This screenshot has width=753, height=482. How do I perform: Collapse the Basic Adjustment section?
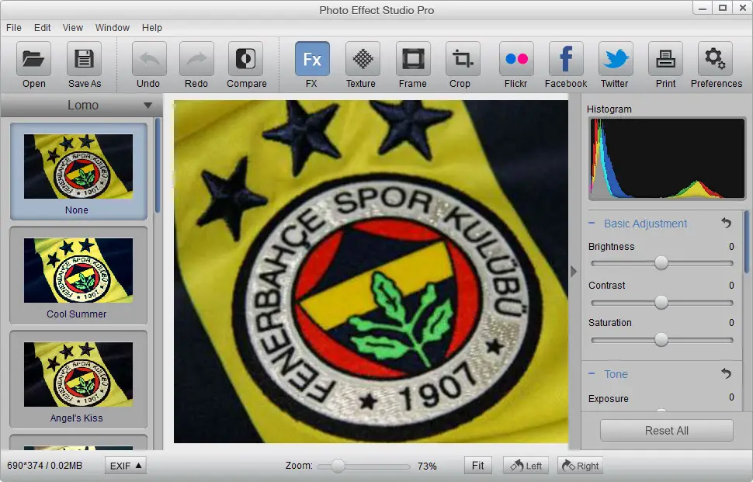(x=592, y=224)
